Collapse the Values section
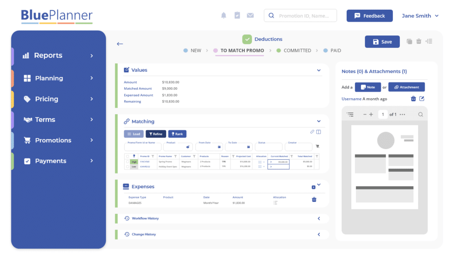 tap(318, 70)
